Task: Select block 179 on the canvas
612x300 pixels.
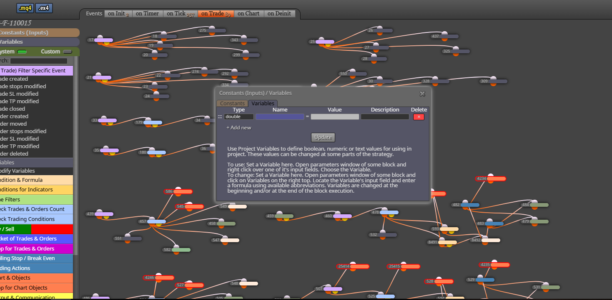Action: (x=148, y=123)
